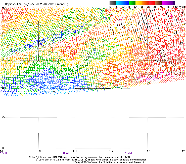Click the title text 'Rapidscat Winds(12.5KM) 20160309 ascending'

(x=37, y=4)
